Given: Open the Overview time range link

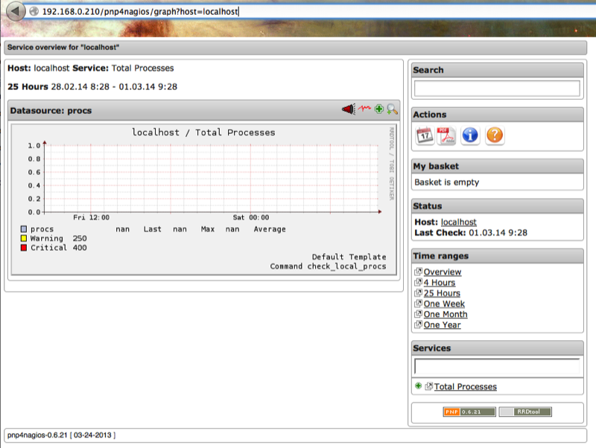Looking at the screenshot, I should 443,272.
